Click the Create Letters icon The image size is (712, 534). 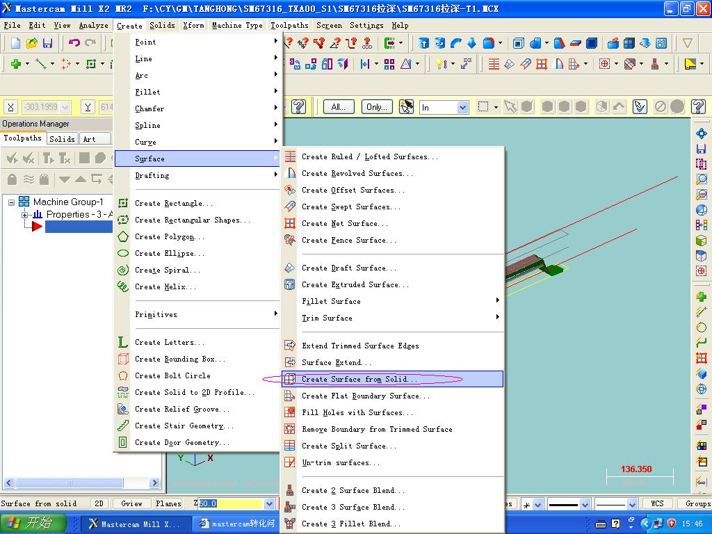[x=123, y=342]
